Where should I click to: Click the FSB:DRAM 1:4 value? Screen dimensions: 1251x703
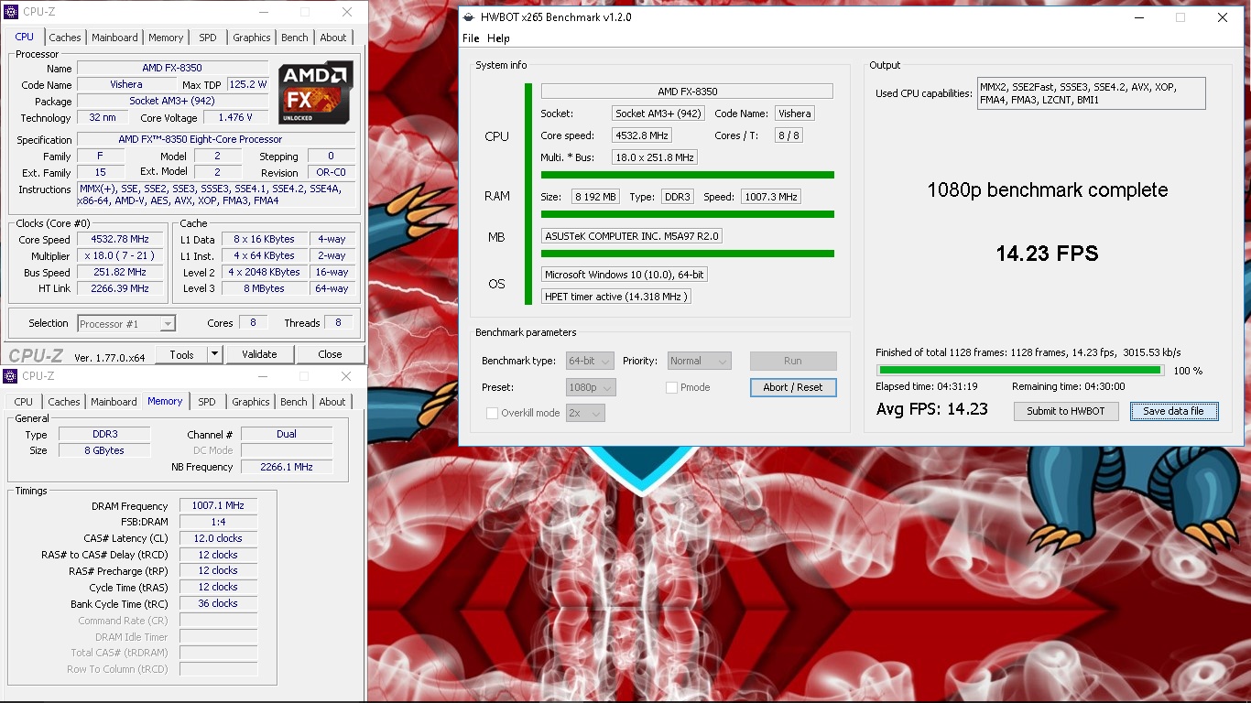[218, 522]
